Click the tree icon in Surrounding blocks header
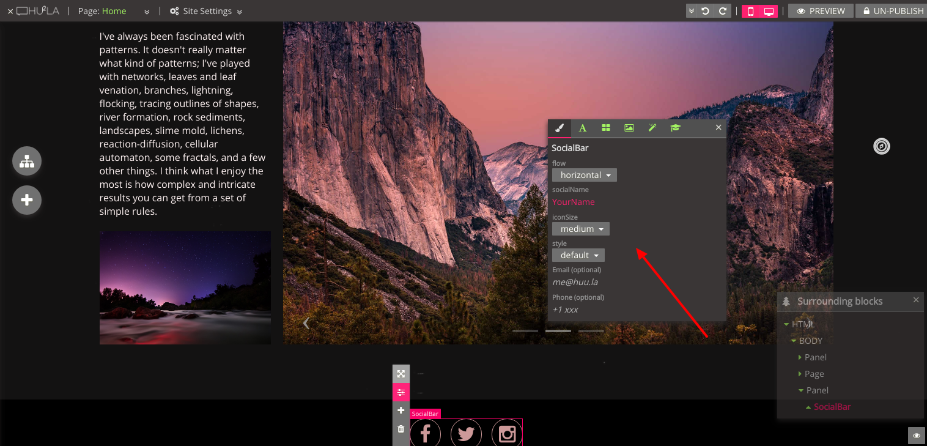Viewport: 927px width, 446px height. pyautogui.click(x=786, y=301)
